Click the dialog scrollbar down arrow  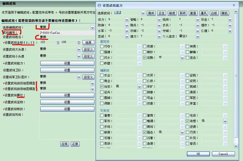(236, 146)
